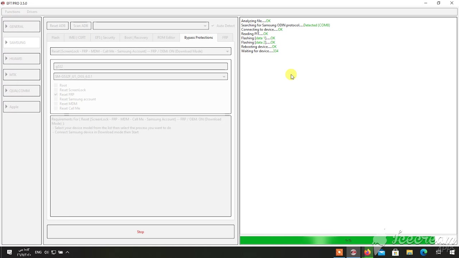The width and height of the screenshot is (459, 258).
Task: Expand the HUAWEI sidebar section
Action: (x=22, y=58)
